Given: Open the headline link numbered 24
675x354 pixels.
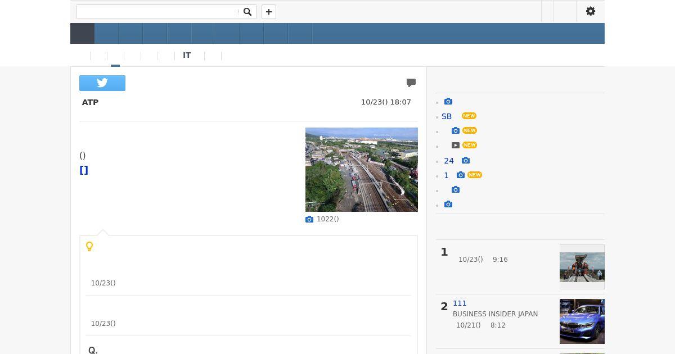Looking at the screenshot, I should pos(449,161).
